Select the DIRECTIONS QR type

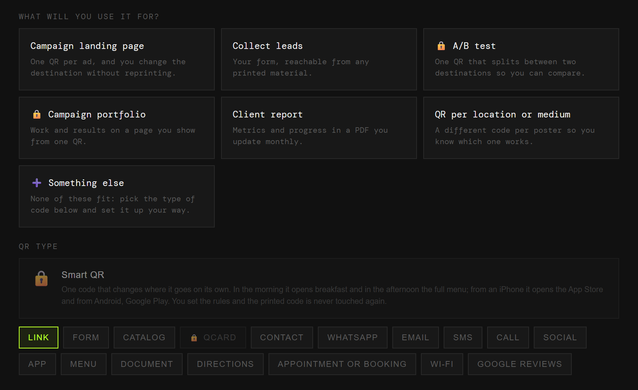[225, 364]
